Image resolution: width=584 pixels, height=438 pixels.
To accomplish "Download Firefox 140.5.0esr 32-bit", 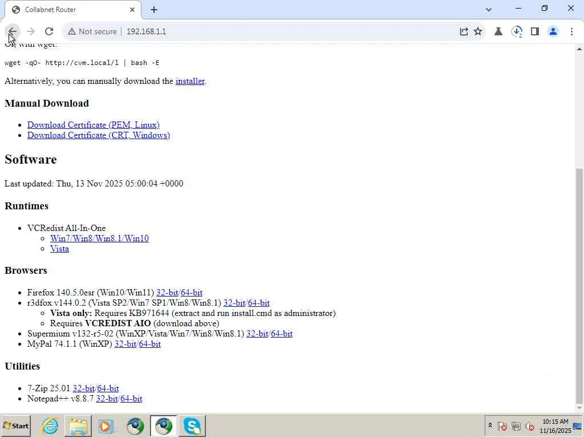I will (167, 293).
